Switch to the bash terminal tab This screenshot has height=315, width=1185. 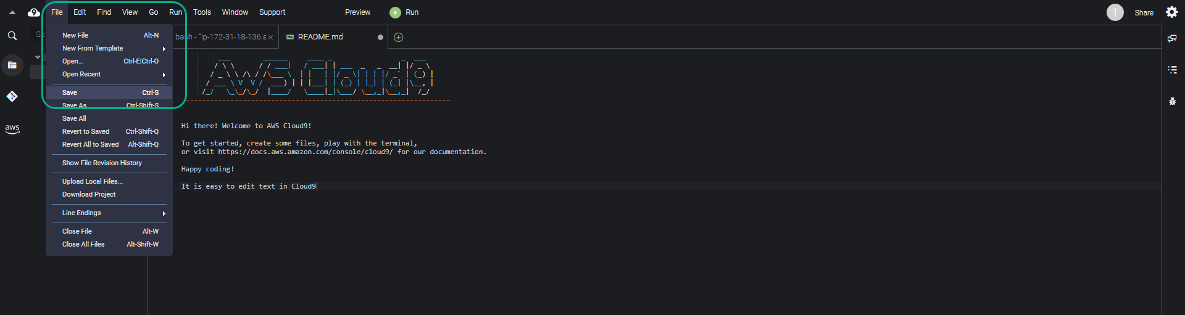(x=225, y=38)
